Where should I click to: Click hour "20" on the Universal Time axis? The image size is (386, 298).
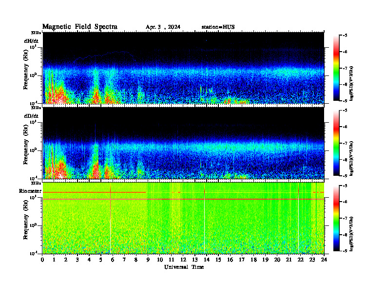277,260
